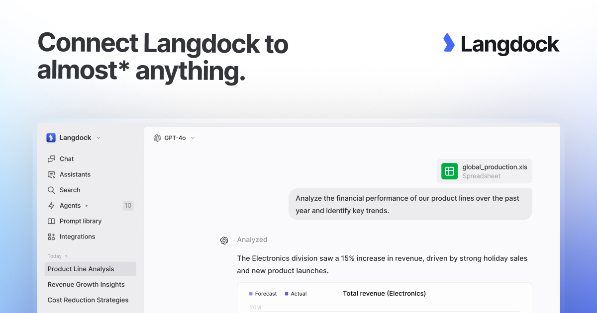Click the green spreadsheet icon on global_production.xls
597x313 pixels.
pyautogui.click(x=449, y=171)
